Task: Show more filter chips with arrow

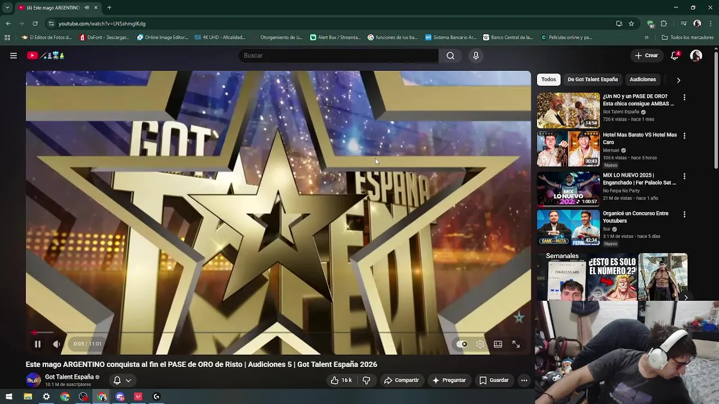Action: click(679, 80)
